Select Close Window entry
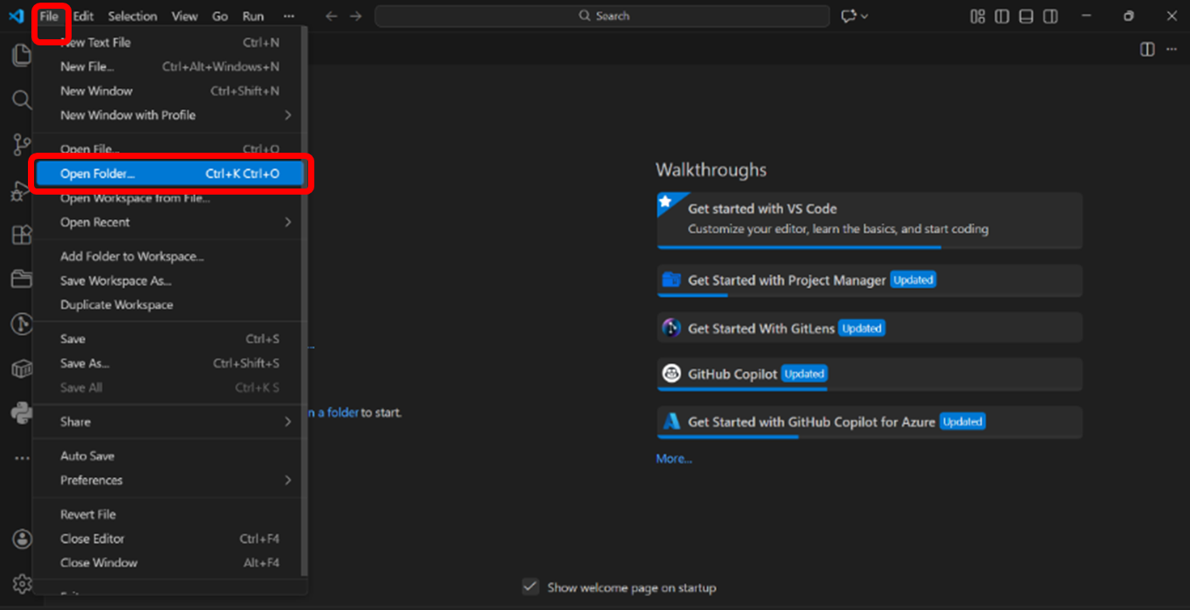Viewport: 1190px width, 610px height. [169, 563]
